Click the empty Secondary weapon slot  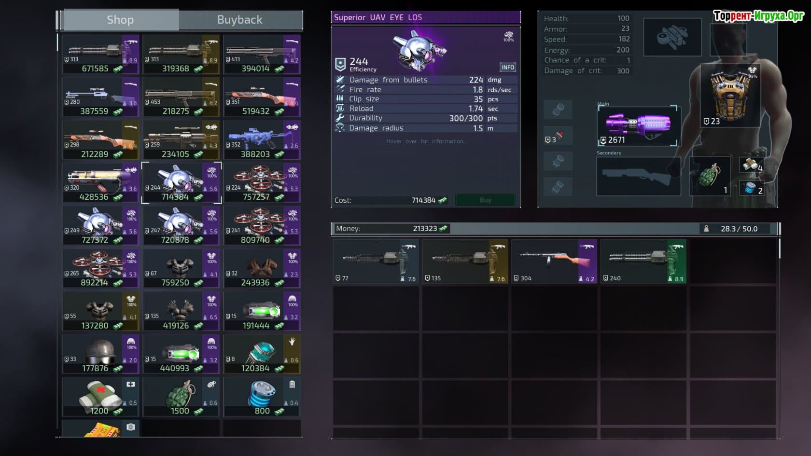(x=638, y=177)
